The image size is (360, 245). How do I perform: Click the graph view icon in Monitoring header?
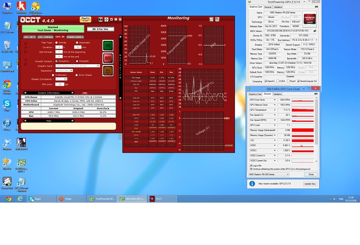(211, 20)
